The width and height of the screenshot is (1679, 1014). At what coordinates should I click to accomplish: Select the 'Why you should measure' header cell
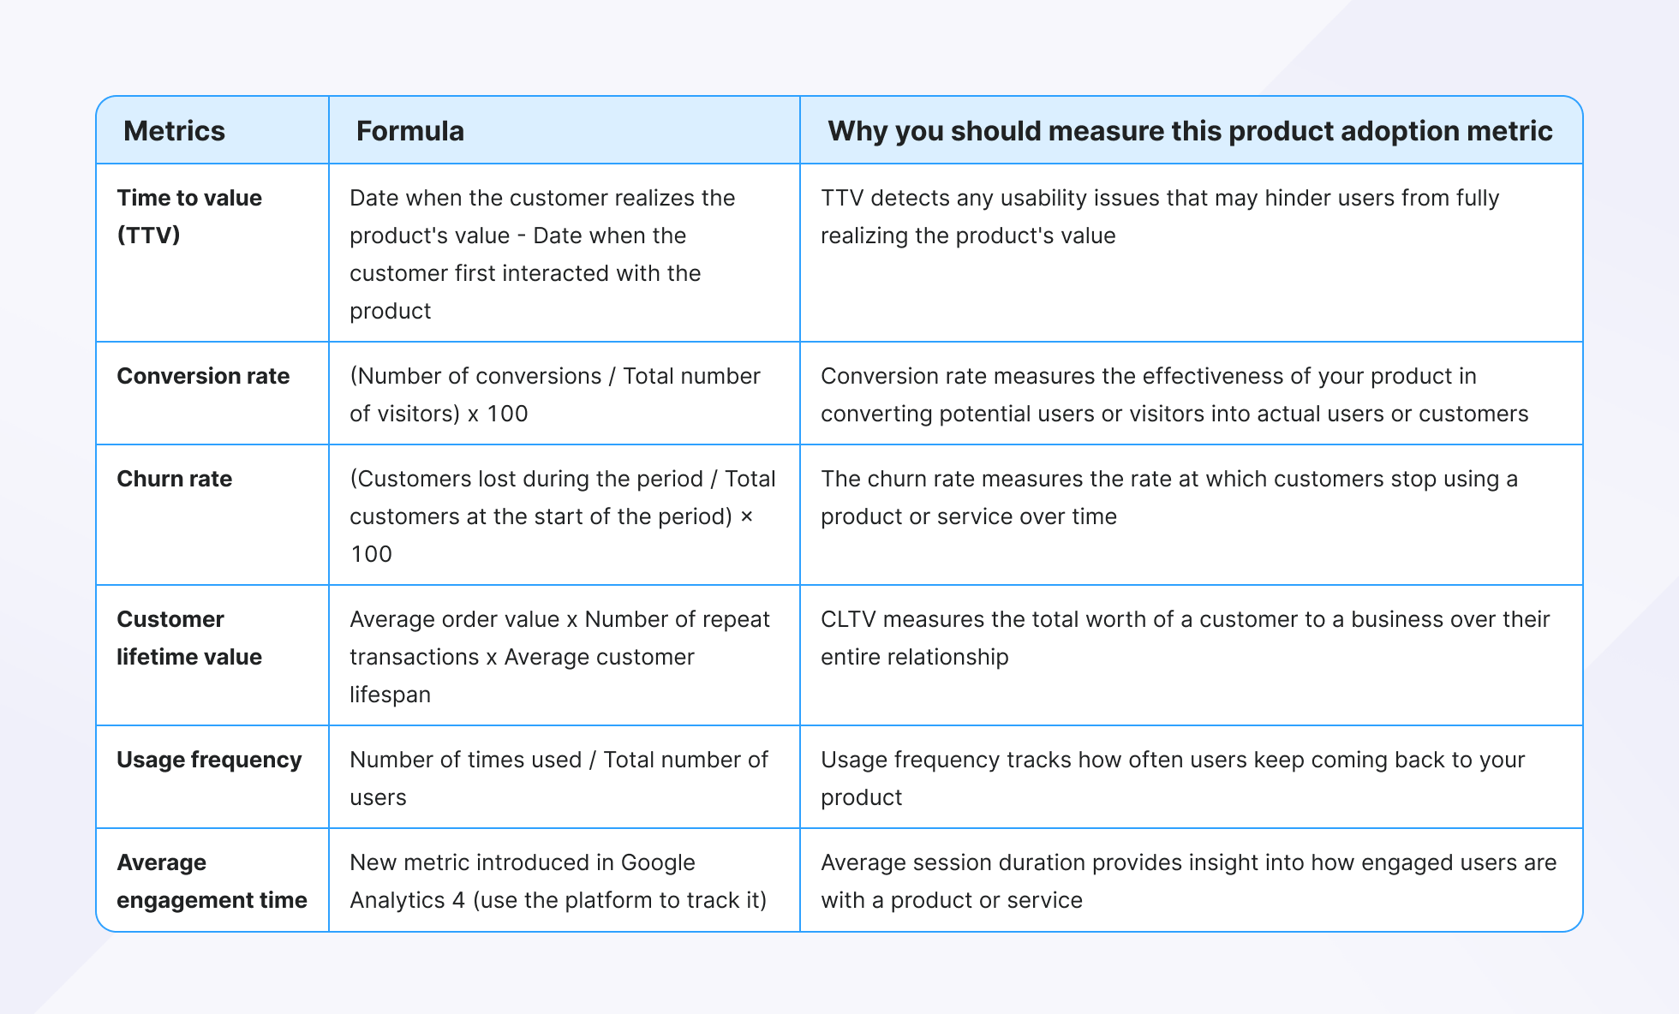[1190, 131]
